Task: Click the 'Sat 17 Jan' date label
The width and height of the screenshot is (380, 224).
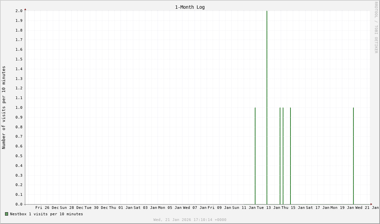Action: click(x=318, y=208)
